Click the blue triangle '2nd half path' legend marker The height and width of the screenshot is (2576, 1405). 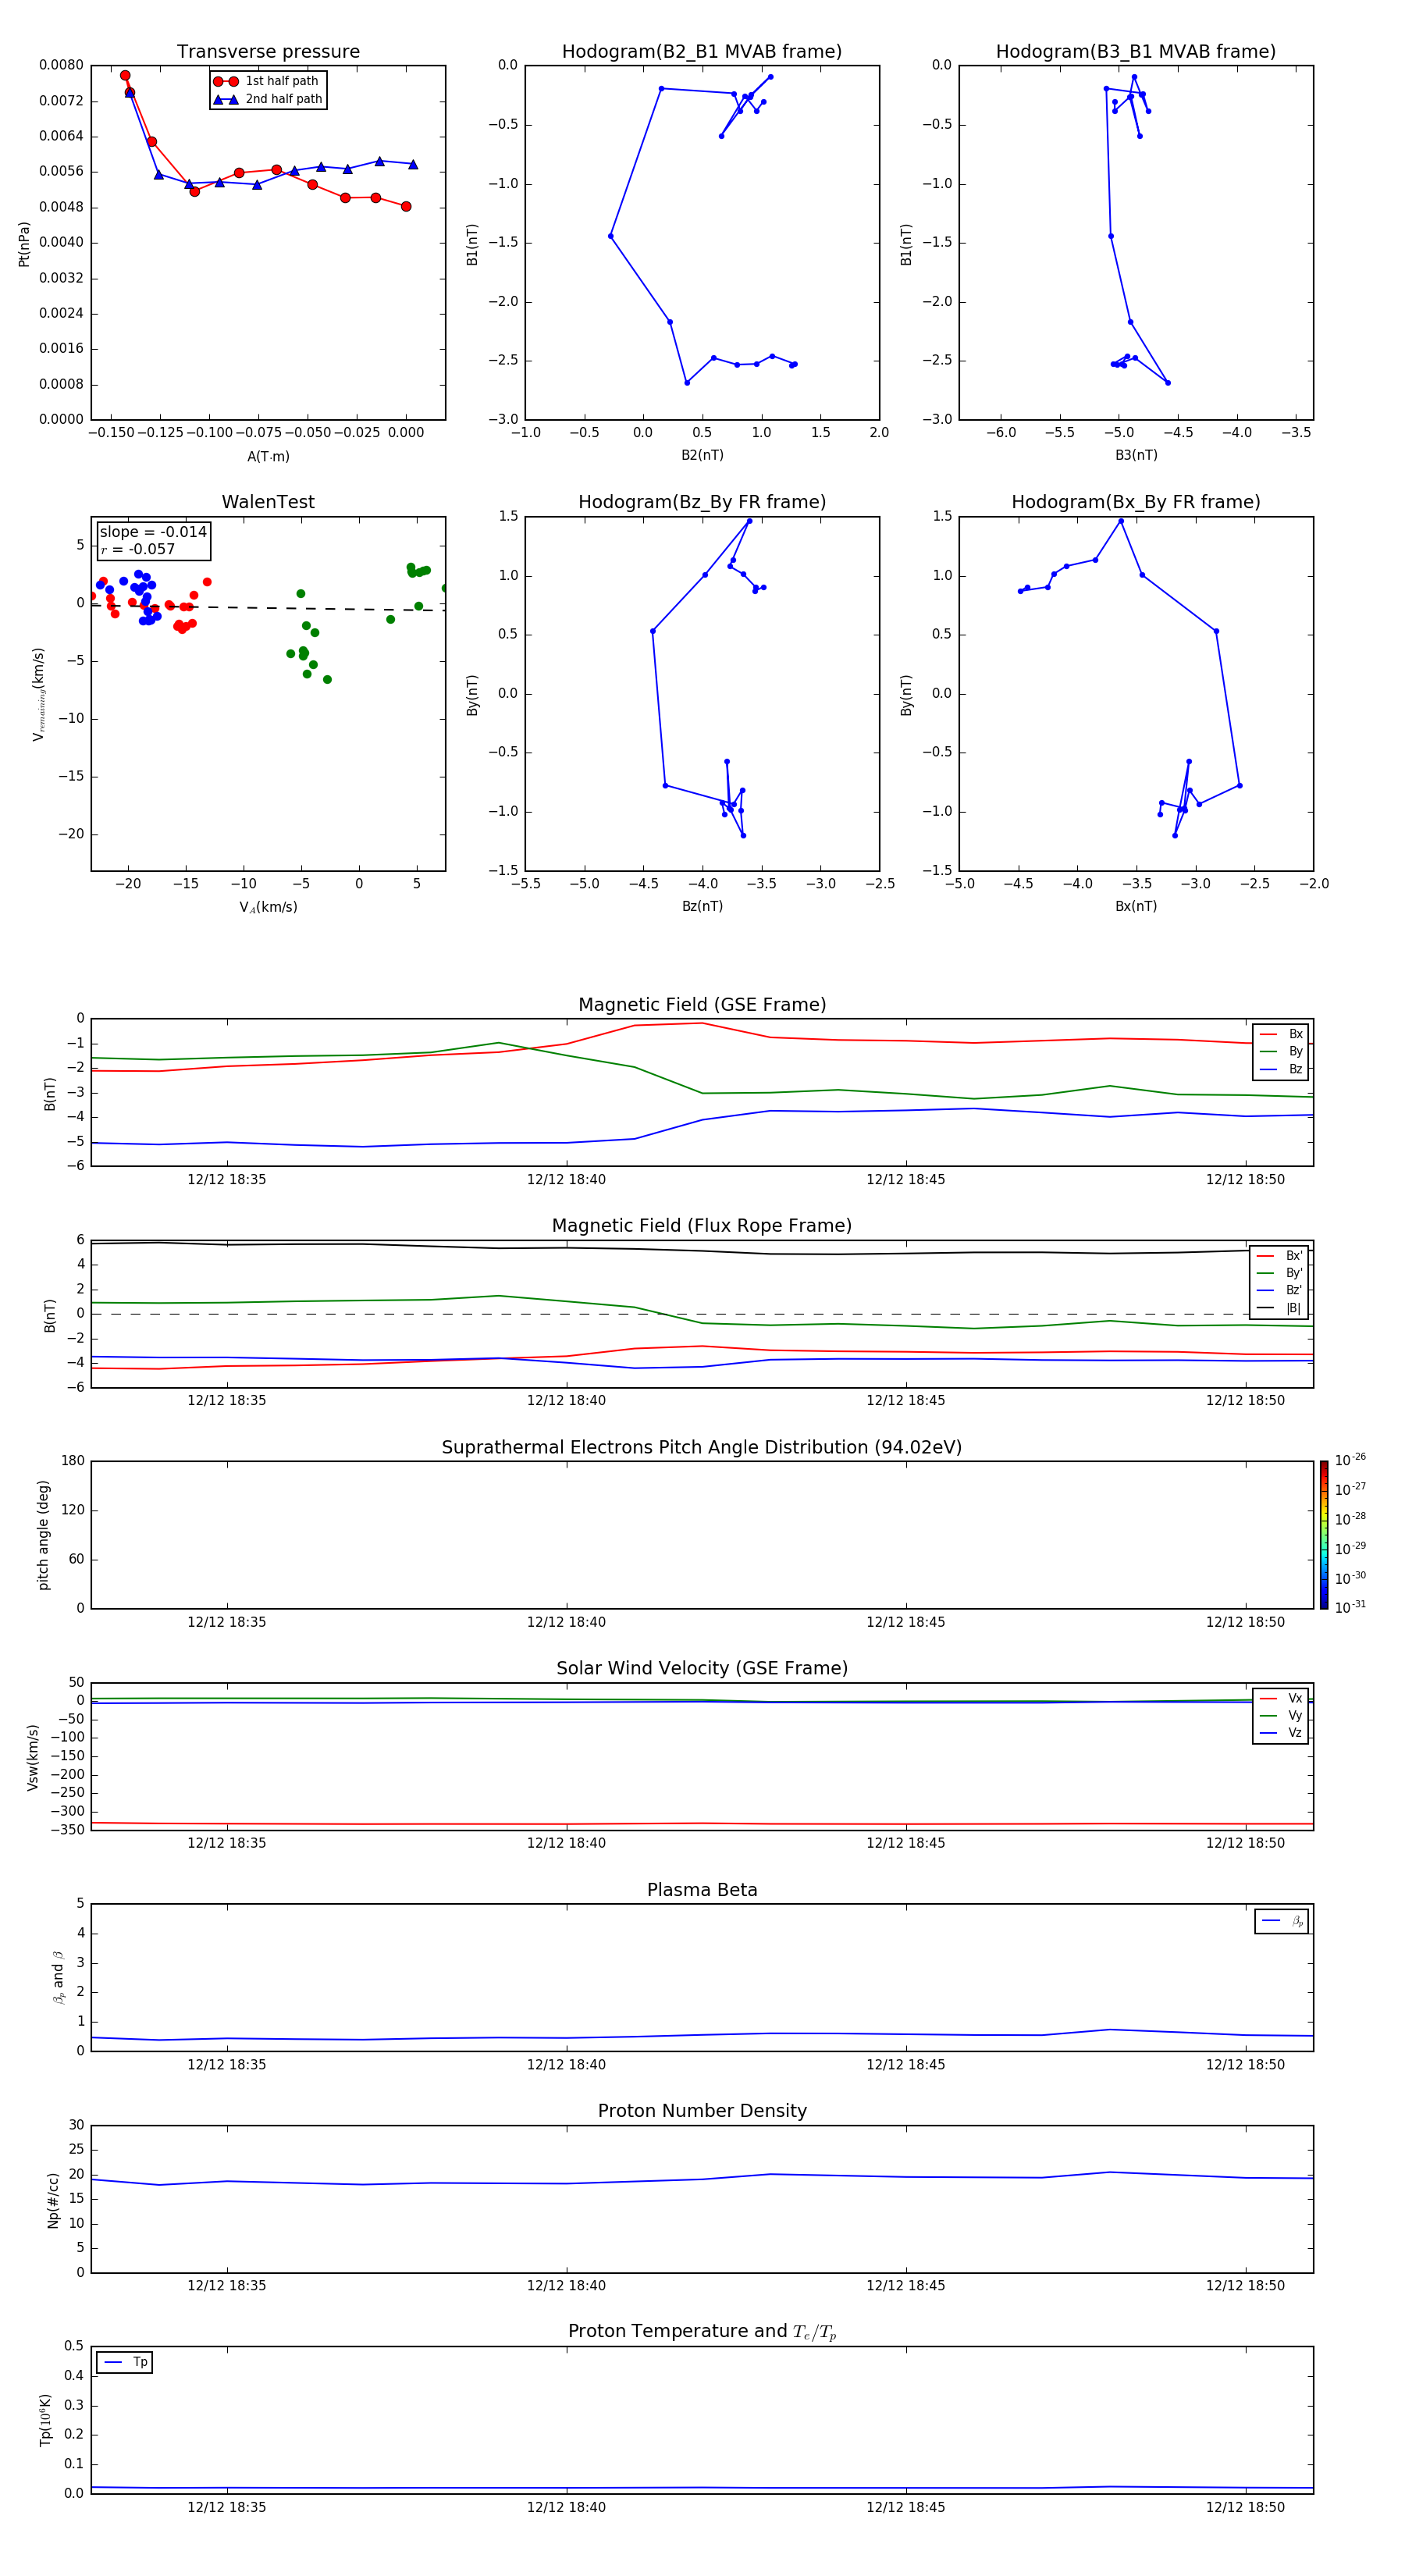click(x=225, y=99)
